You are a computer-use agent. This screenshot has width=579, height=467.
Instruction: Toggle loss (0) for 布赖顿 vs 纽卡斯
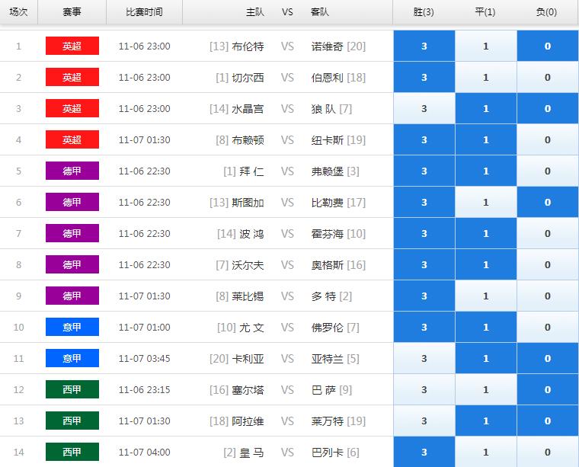coord(548,139)
